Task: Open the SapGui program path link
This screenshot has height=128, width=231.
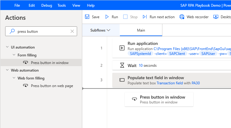Action: pos(192,49)
